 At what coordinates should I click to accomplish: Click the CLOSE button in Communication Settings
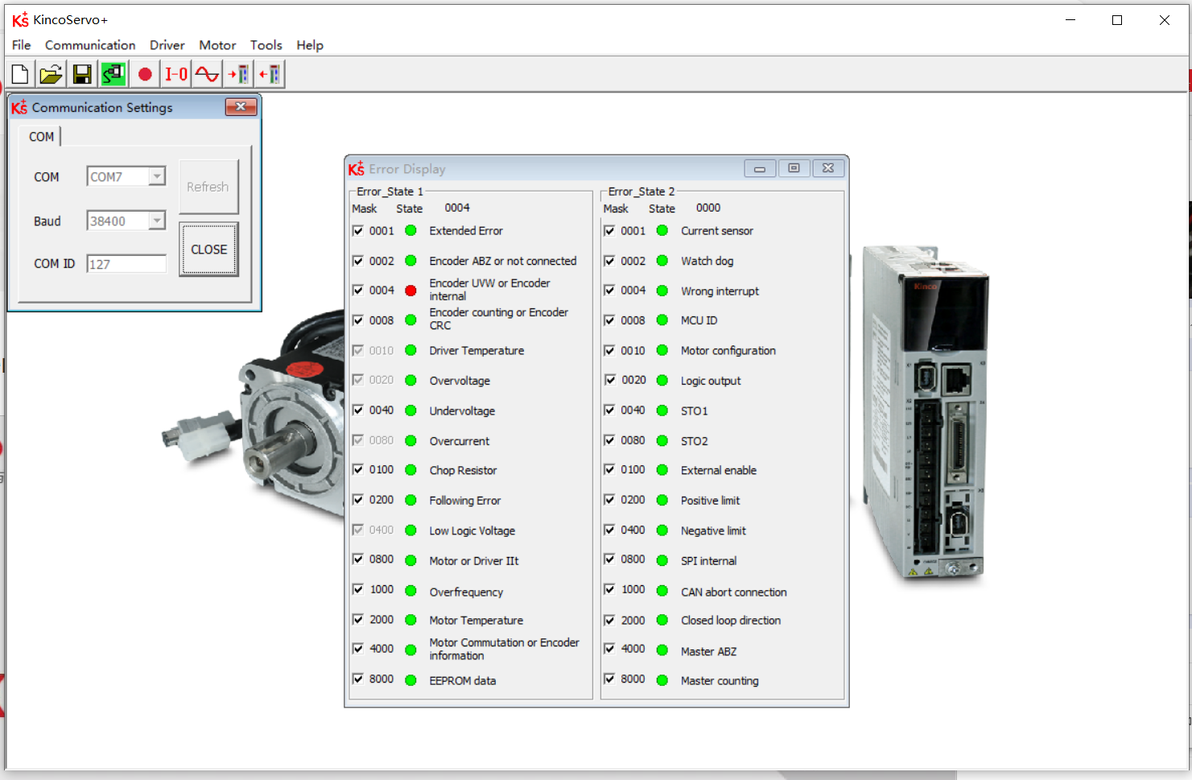pyautogui.click(x=208, y=250)
